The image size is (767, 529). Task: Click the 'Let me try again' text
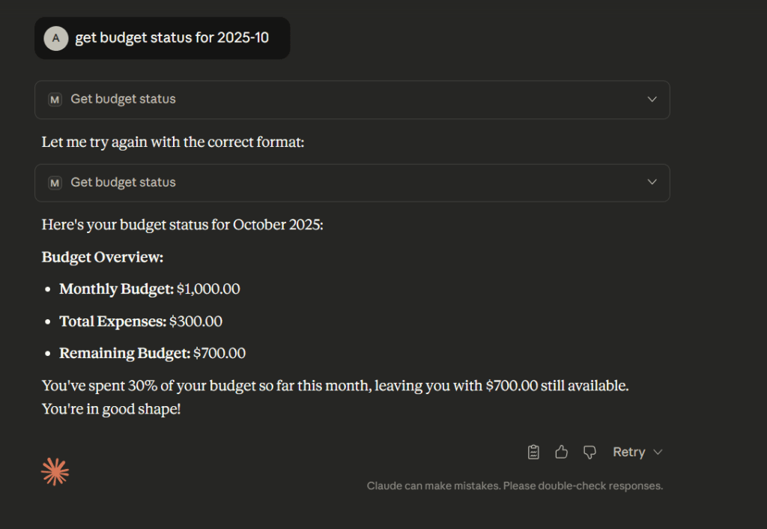click(173, 142)
